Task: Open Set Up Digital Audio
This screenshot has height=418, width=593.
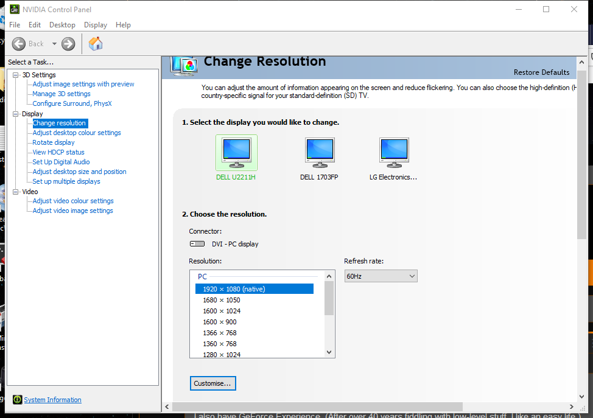Action: coord(61,162)
